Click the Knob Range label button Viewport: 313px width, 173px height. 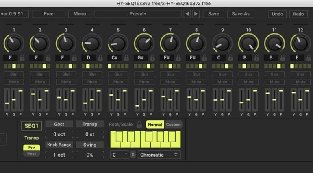59,145
